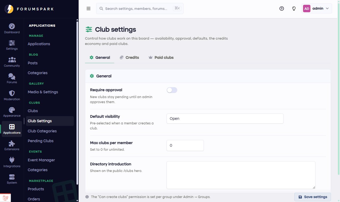The width and height of the screenshot is (340, 202).
Task: Click the AD avatar badge
Action: click(x=307, y=9)
